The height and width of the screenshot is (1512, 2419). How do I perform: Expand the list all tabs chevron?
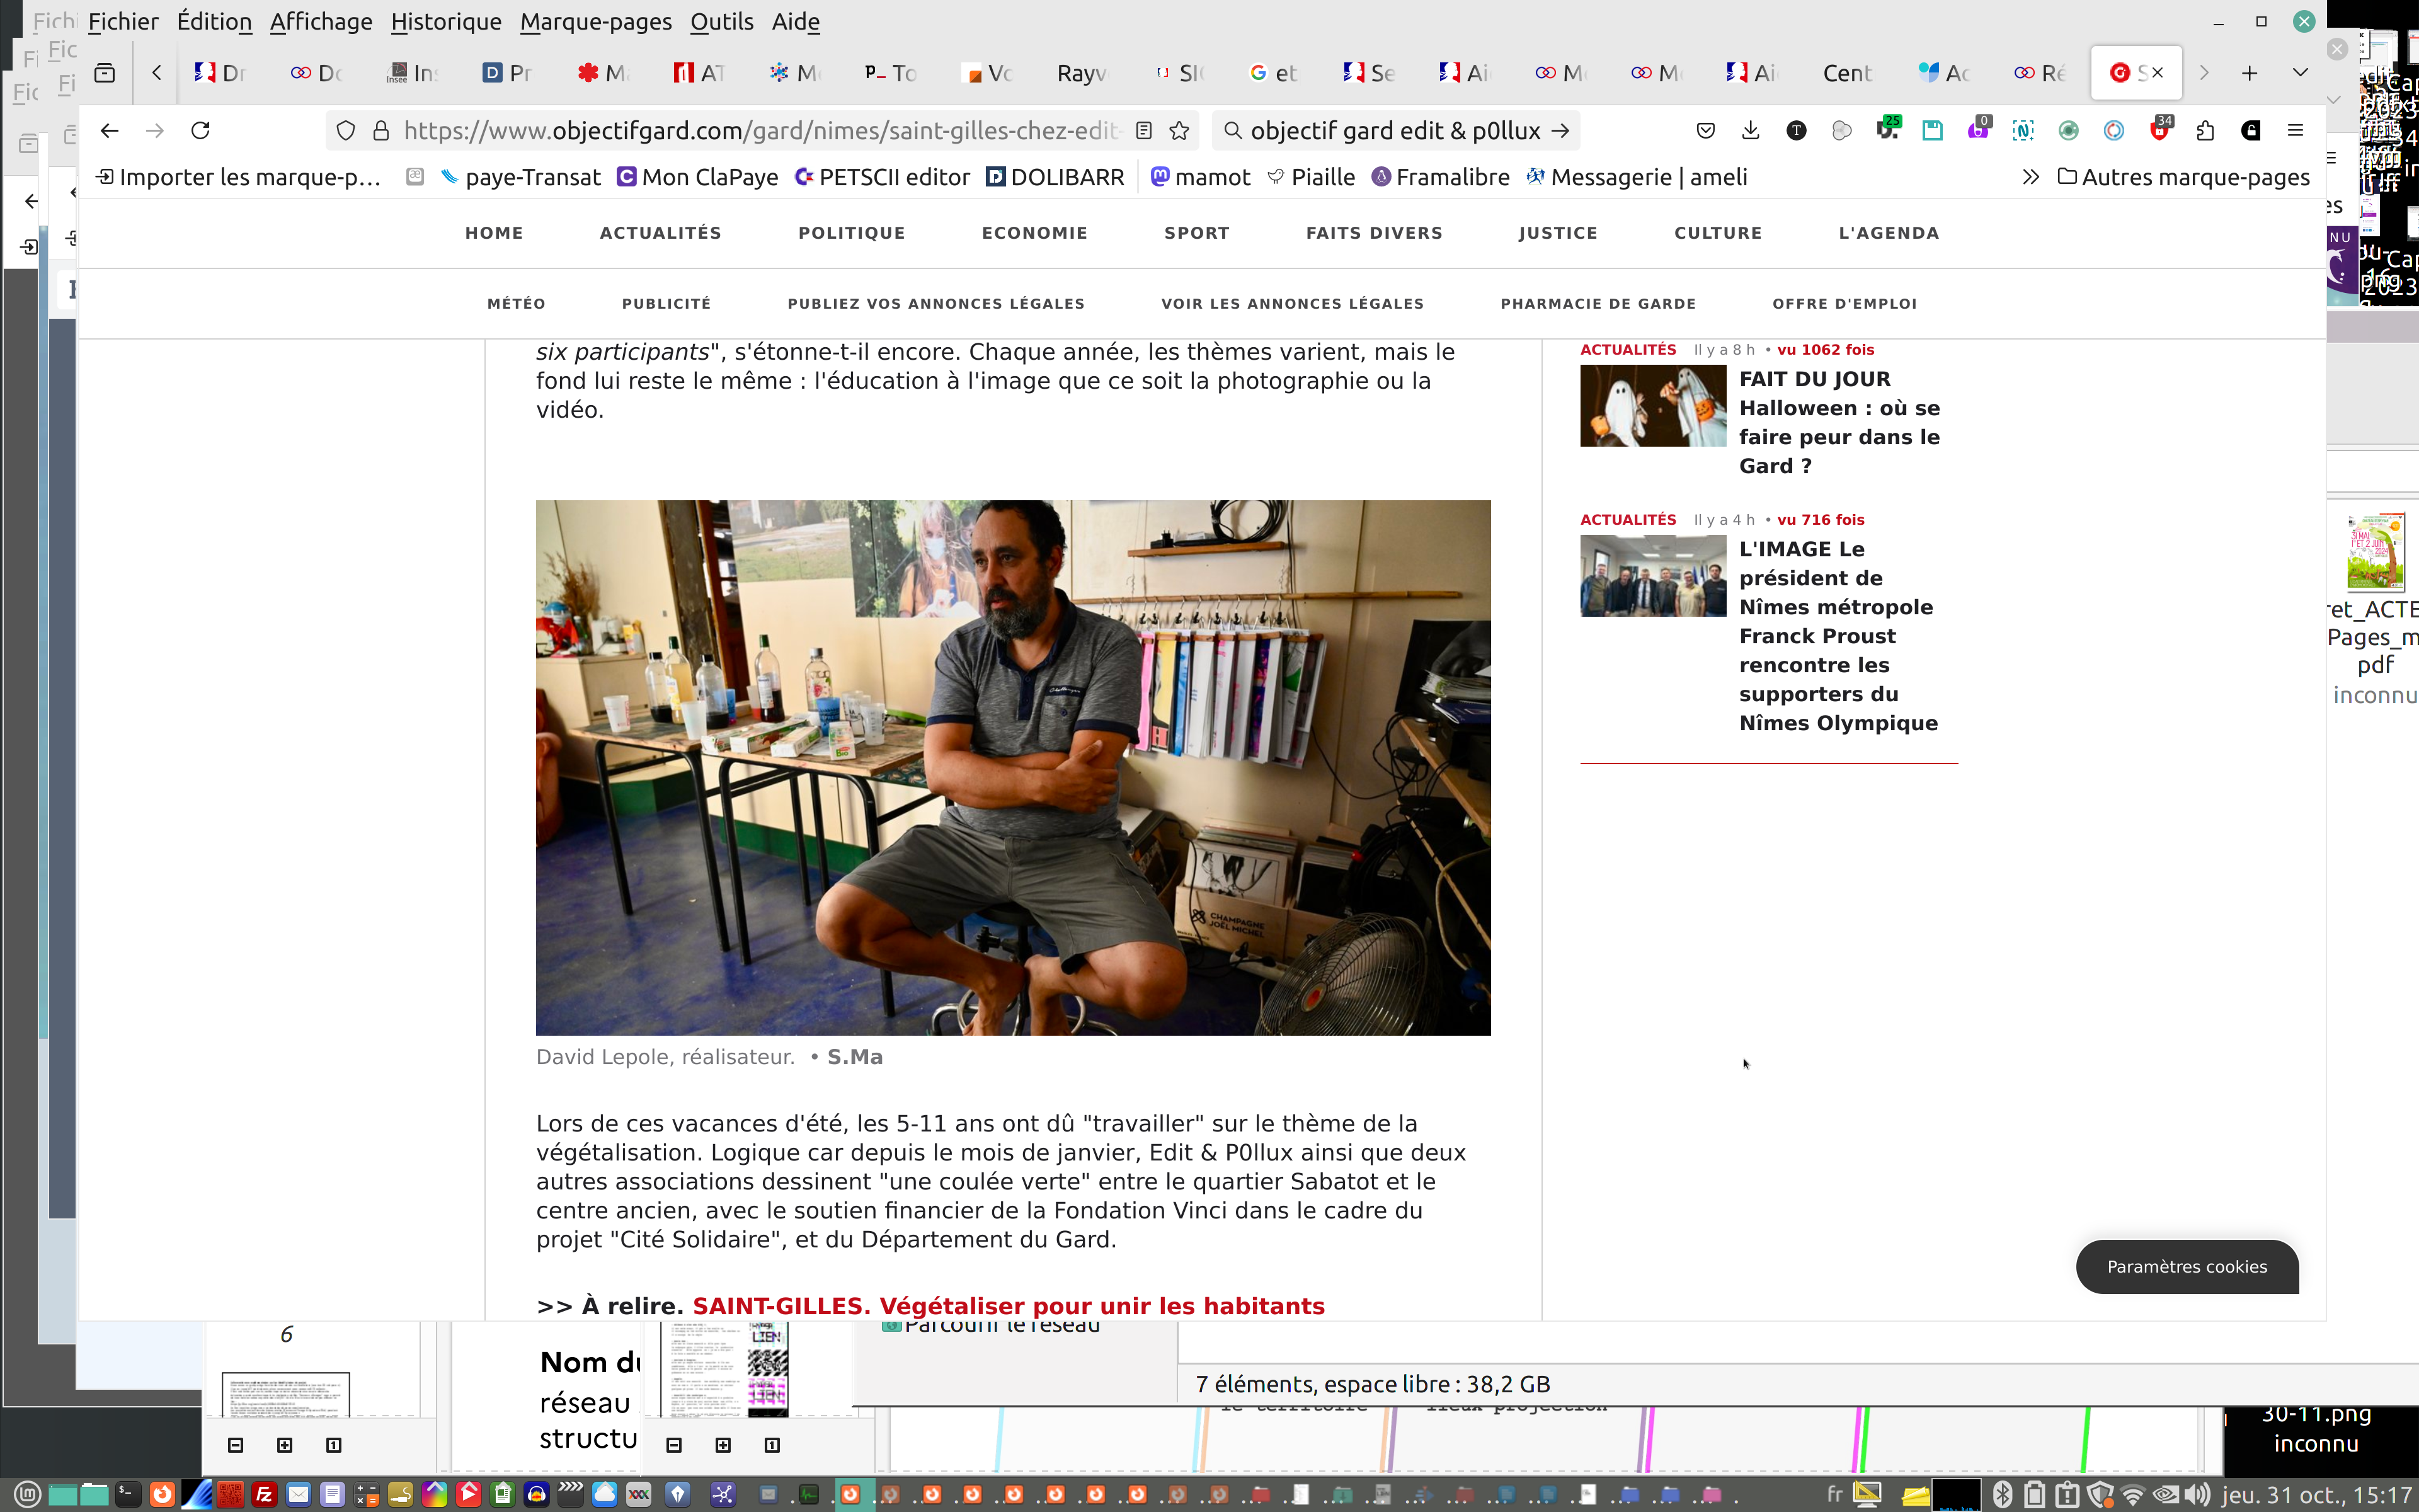[2299, 72]
